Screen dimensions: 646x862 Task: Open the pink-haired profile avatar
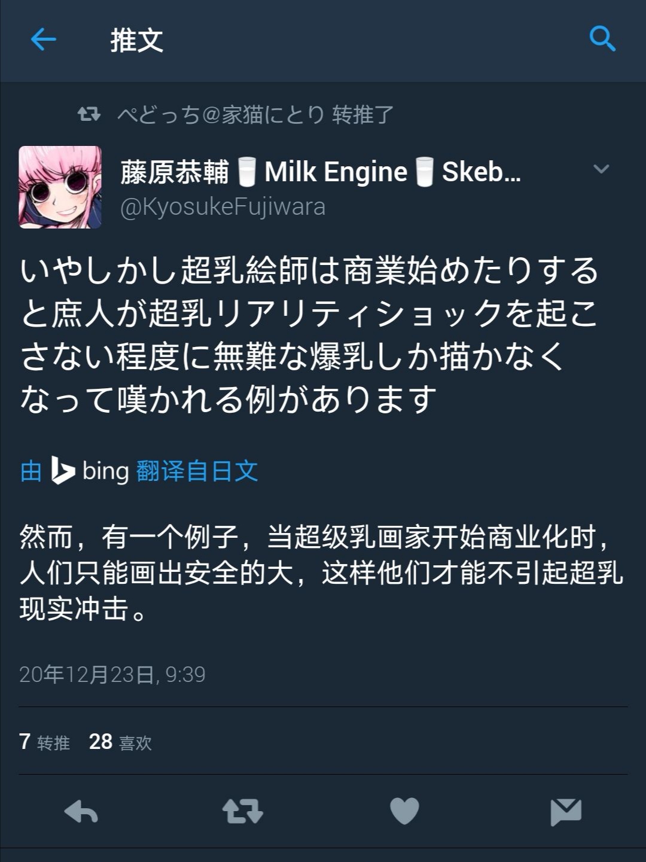(x=60, y=187)
